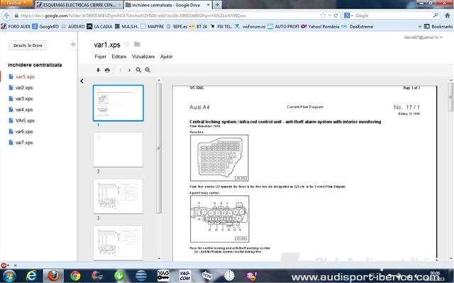Star the var1.xps document
Viewport: 454px width, 283px height.
tap(127, 45)
